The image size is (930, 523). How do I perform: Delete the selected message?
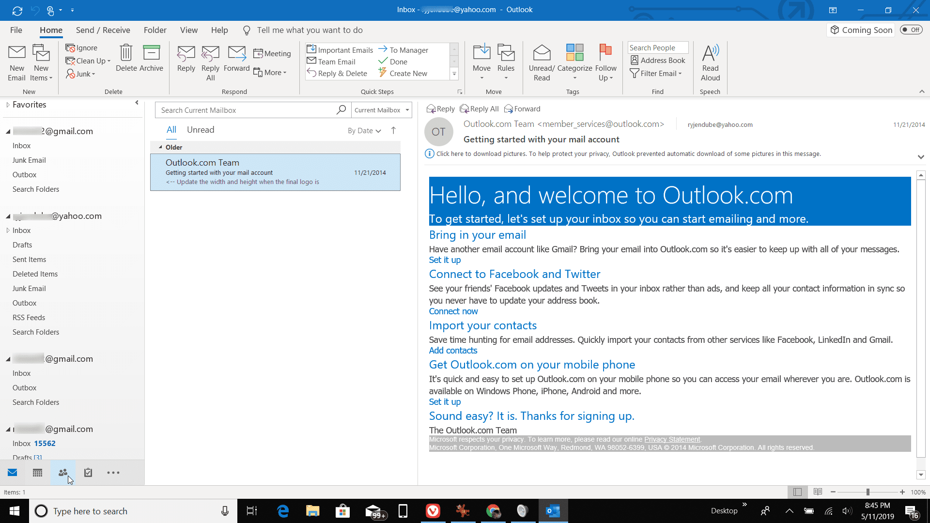tap(126, 58)
